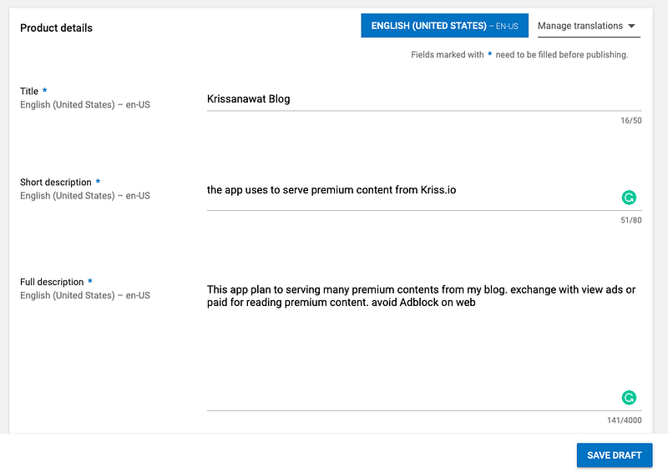
Task: Place cursor in the Full description text area
Action: pyautogui.click(x=423, y=342)
